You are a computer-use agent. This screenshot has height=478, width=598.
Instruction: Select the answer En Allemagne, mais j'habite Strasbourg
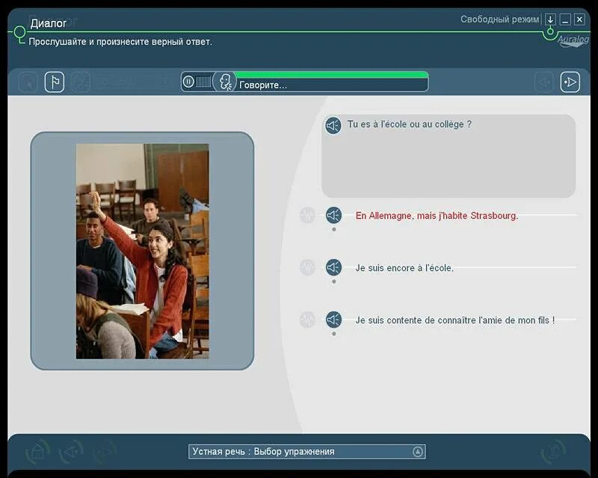pos(437,216)
